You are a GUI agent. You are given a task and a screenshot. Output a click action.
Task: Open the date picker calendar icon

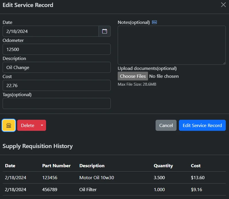tap(105, 31)
